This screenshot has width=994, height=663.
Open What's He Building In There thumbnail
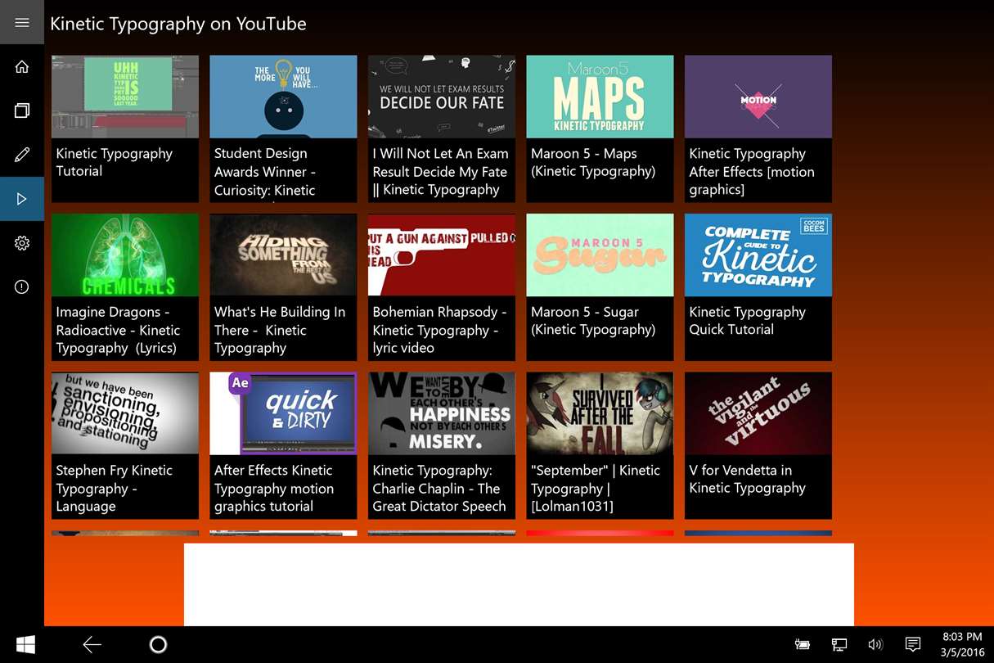(283, 255)
